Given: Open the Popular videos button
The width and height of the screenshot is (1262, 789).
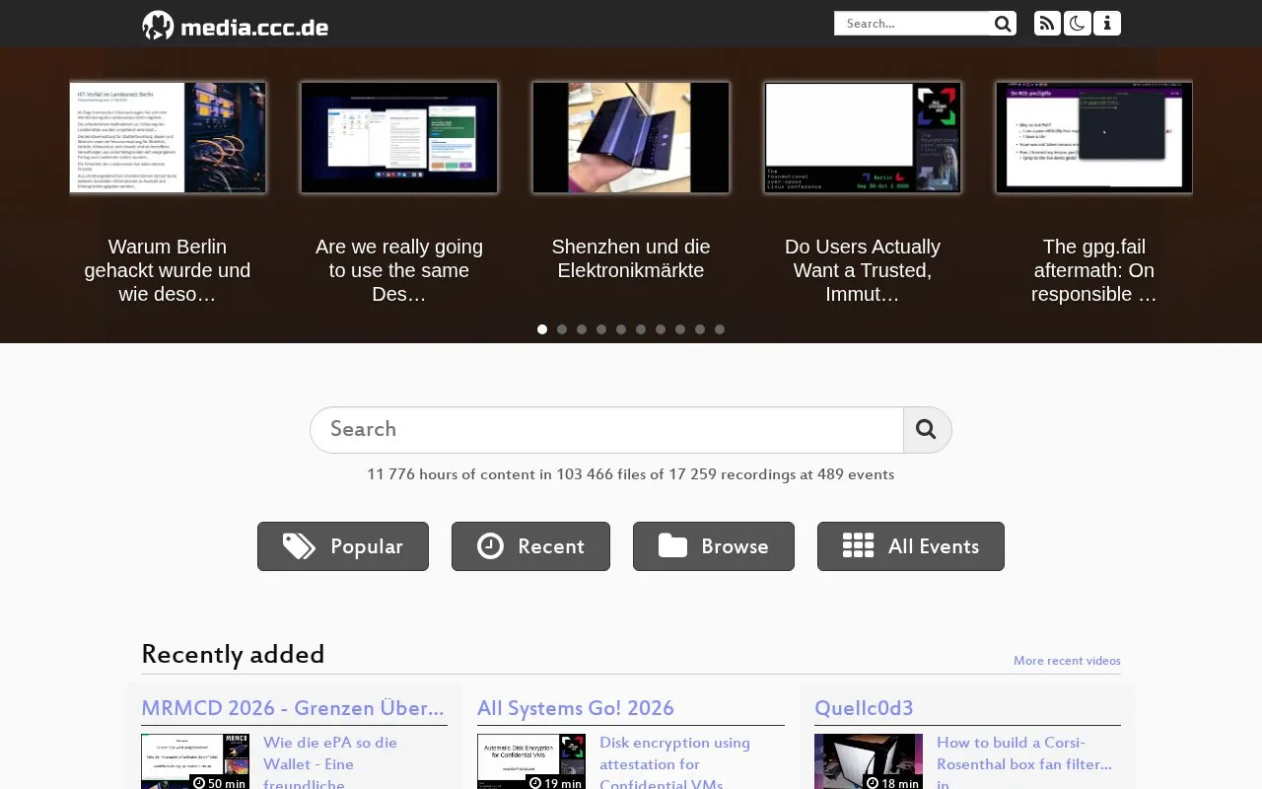Looking at the screenshot, I should click(343, 546).
